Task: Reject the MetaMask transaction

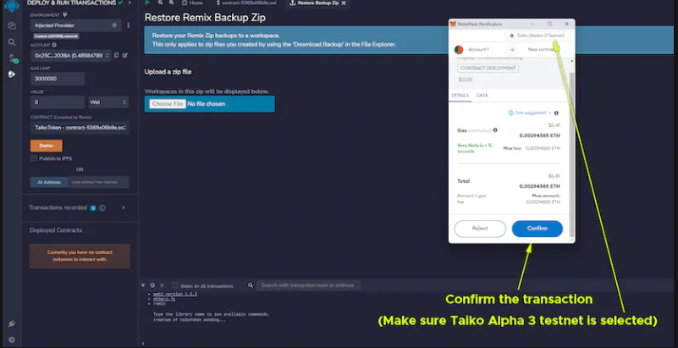Action: (480, 229)
